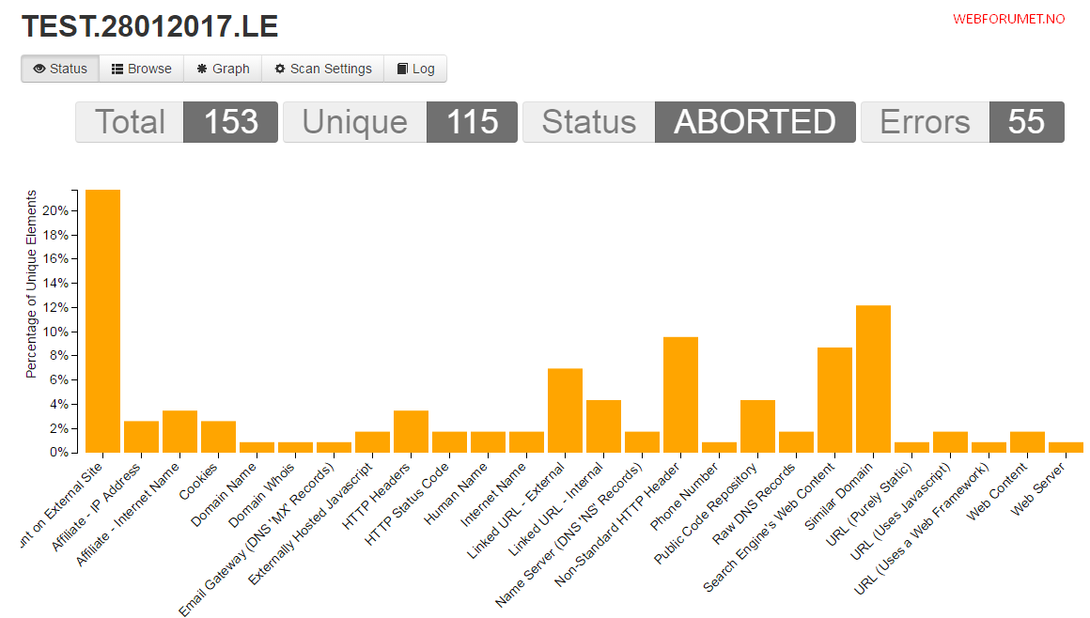1090x618 pixels.
Task: Select the Public Code Repository bar
Action: [757, 426]
